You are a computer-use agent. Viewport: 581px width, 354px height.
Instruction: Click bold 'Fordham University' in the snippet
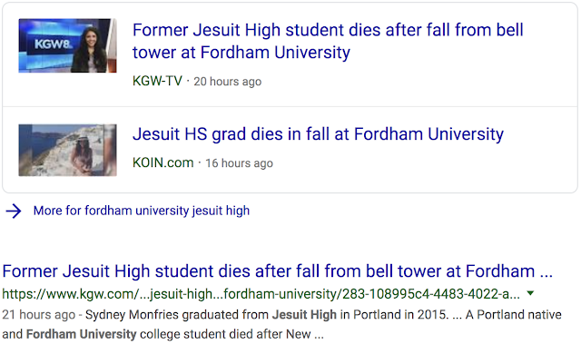pyautogui.click(x=81, y=334)
